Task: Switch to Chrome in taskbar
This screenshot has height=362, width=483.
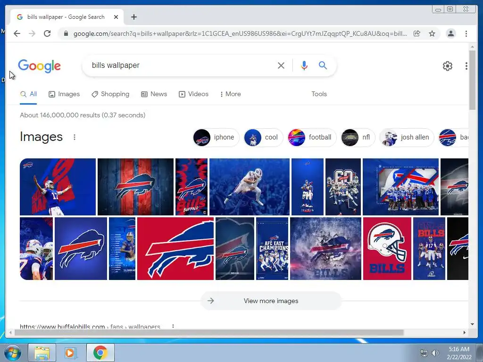Action: click(x=100, y=353)
